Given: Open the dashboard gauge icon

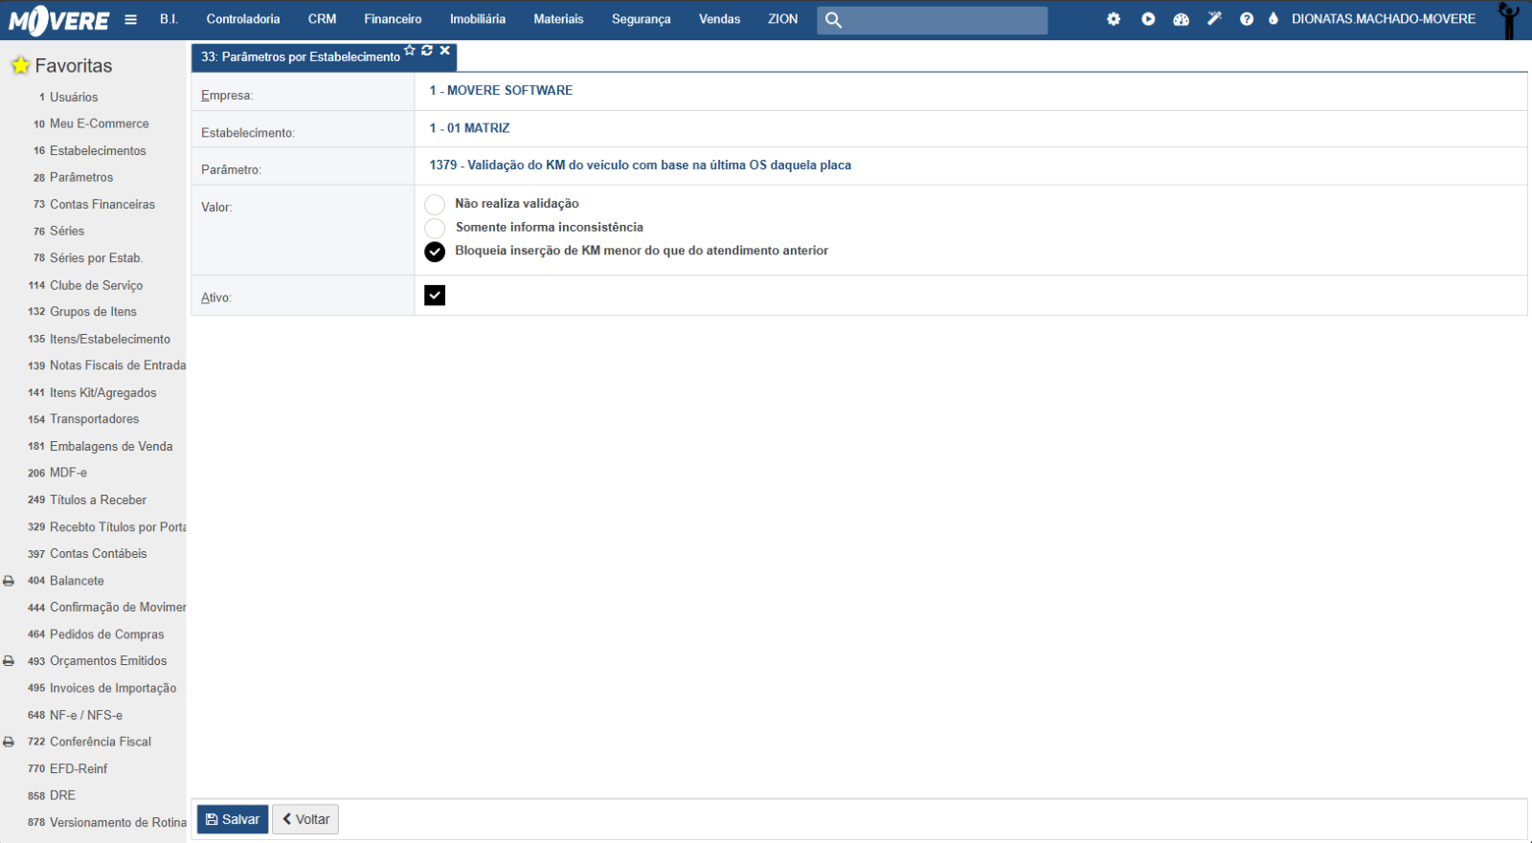Looking at the screenshot, I should pos(1182,19).
